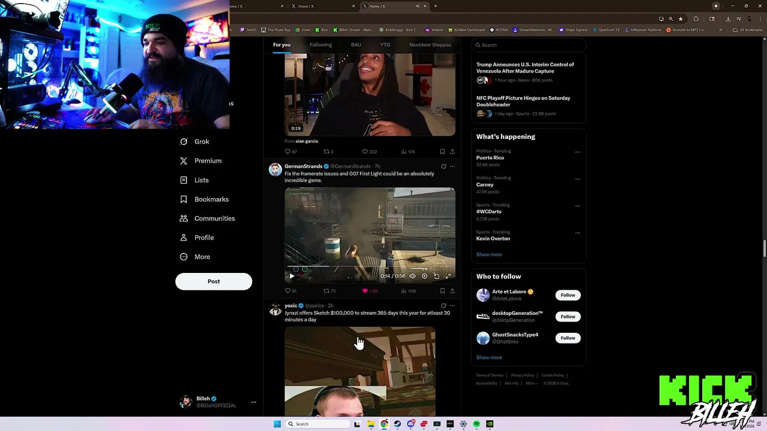Image resolution: width=767 pixels, height=431 pixels.
Task: Open Bookmarks in the sidebar
Action: pyautogui.click(x=204, y=199)
